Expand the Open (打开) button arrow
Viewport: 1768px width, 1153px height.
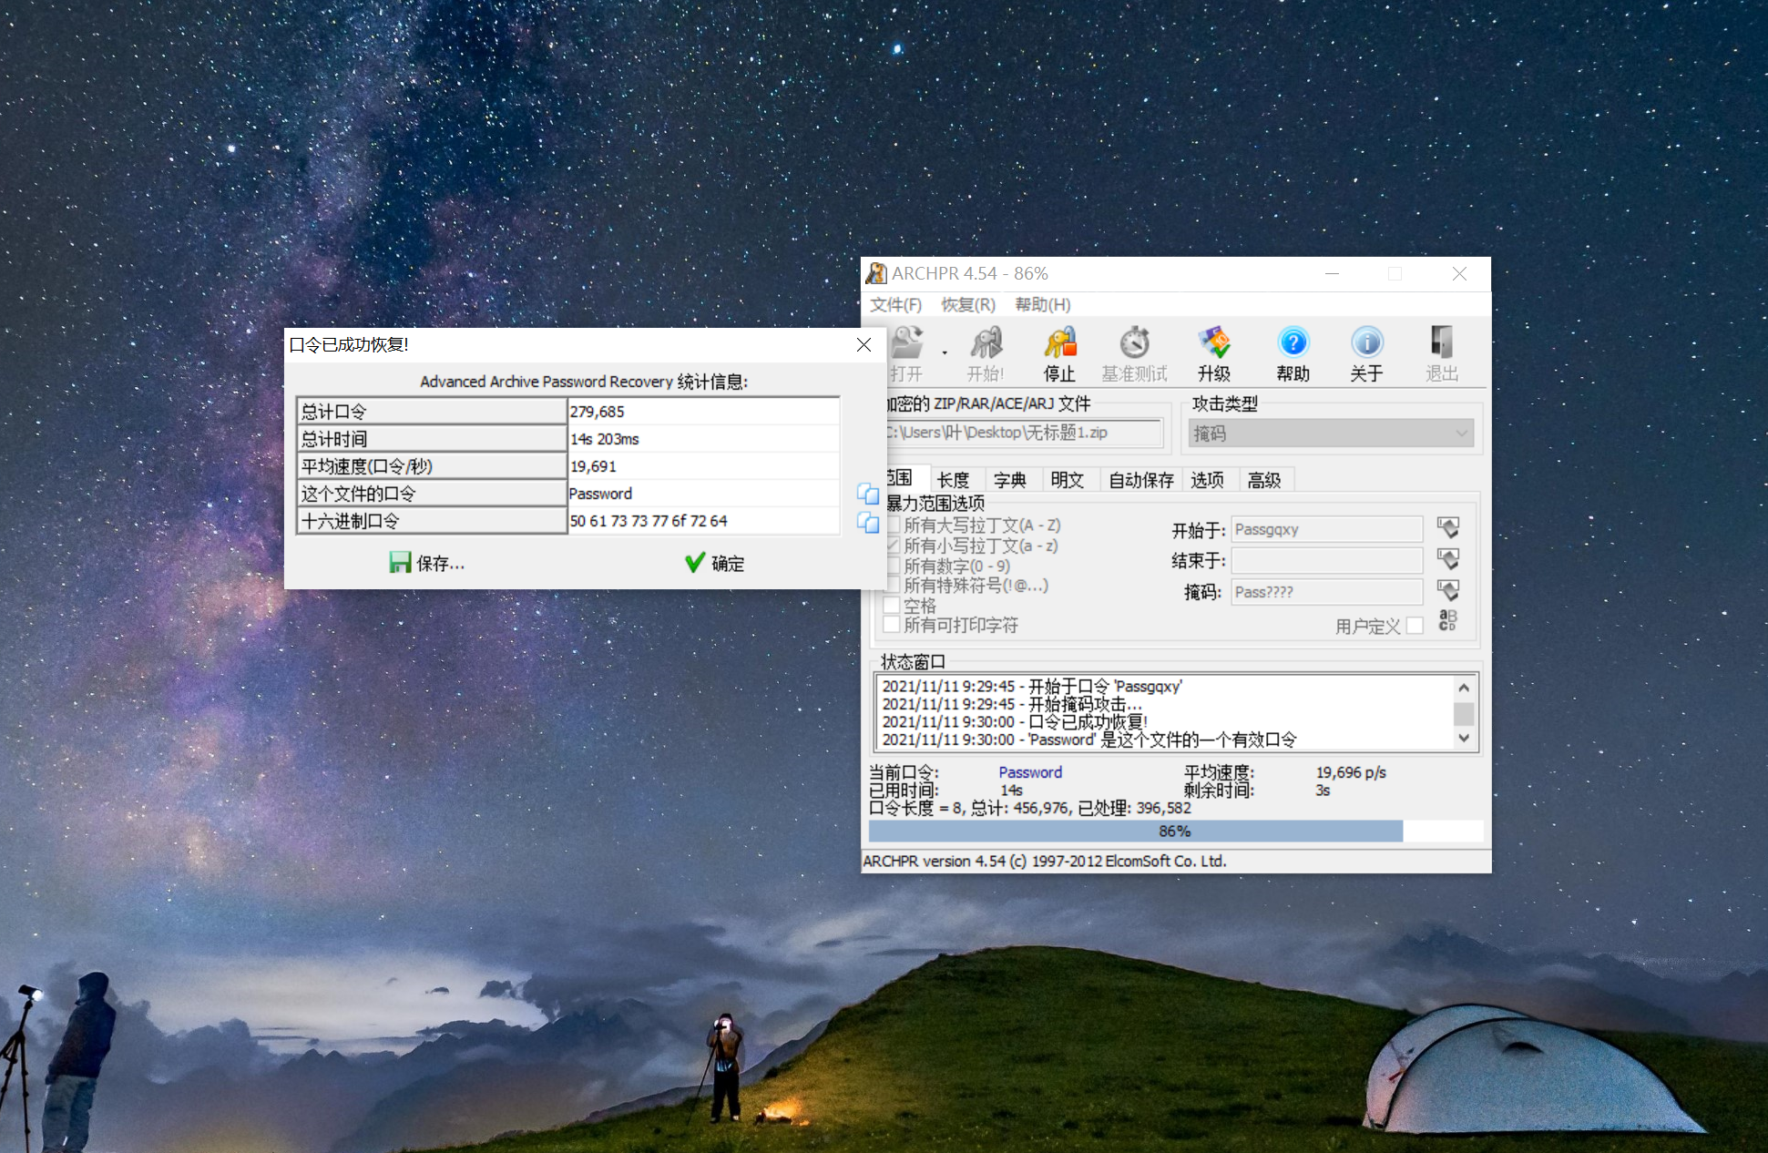point(945,352)
